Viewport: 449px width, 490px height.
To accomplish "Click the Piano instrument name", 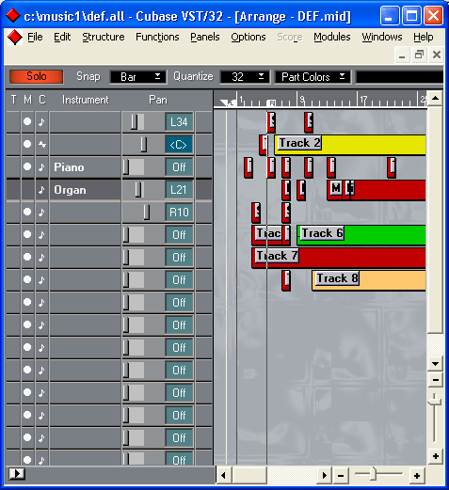I will 69,167.
